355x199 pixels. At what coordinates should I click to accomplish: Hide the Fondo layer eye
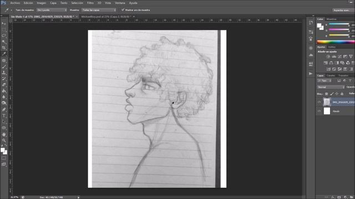click(x=319, y=111)
